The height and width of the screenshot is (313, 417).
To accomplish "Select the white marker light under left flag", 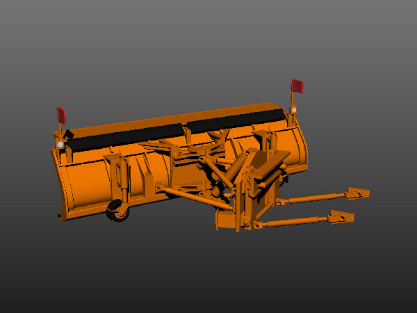I will [60, 144].
